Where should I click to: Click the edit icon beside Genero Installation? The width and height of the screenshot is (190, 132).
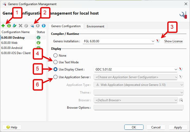click(158, 41)
